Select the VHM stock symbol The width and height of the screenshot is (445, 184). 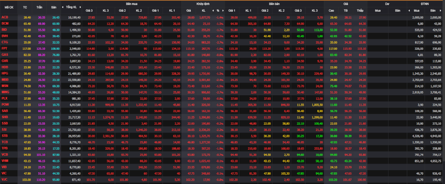point(4,161)
